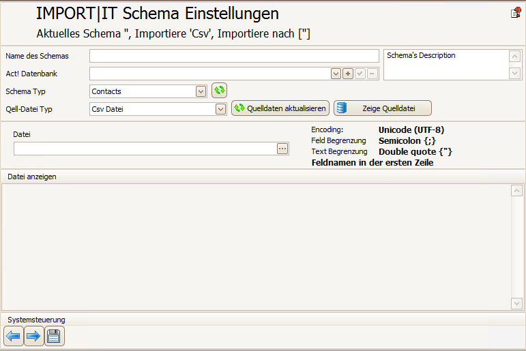The height and width of the screenshot is (351, 526).
Task: Click Zeige Quelldatei button
Action: [383, 108]
